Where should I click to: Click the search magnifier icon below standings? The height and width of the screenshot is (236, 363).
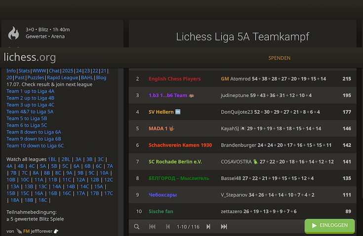coord(137,227)
